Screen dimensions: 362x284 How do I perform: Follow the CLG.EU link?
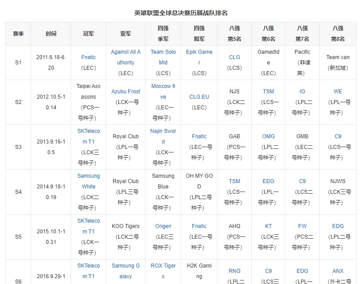(199, 96)
